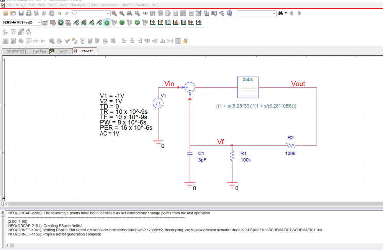383x250 pixels.
Task: Toggle the enable bias power display button
Action: pos(137,23)
